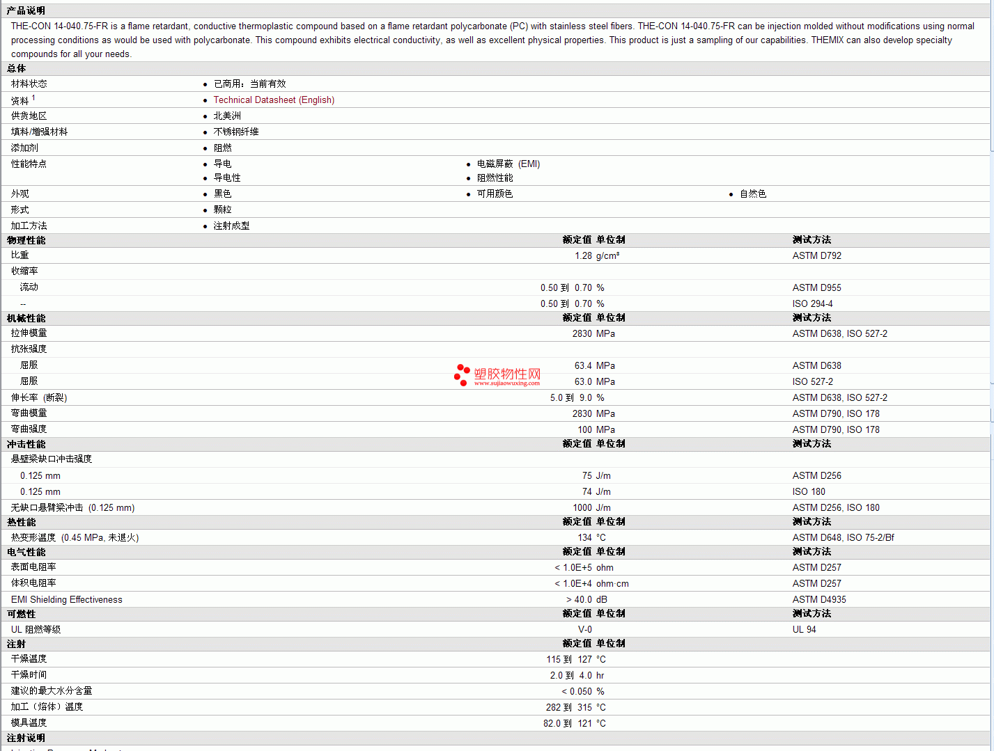Image resolution: width=994 pixels, height=751 pixels.
Task: Select the EMI Shielding Effectiveness label
Action: [67, 599]
